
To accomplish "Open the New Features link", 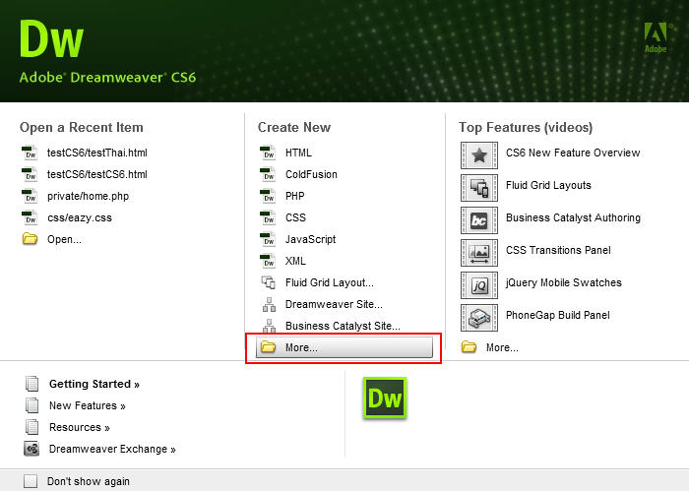I will 87,405.
